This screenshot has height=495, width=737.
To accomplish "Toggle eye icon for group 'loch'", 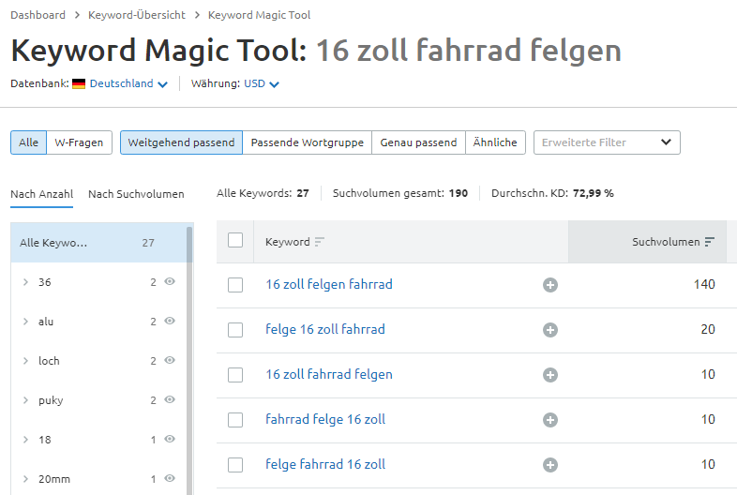I will (170, 361).
